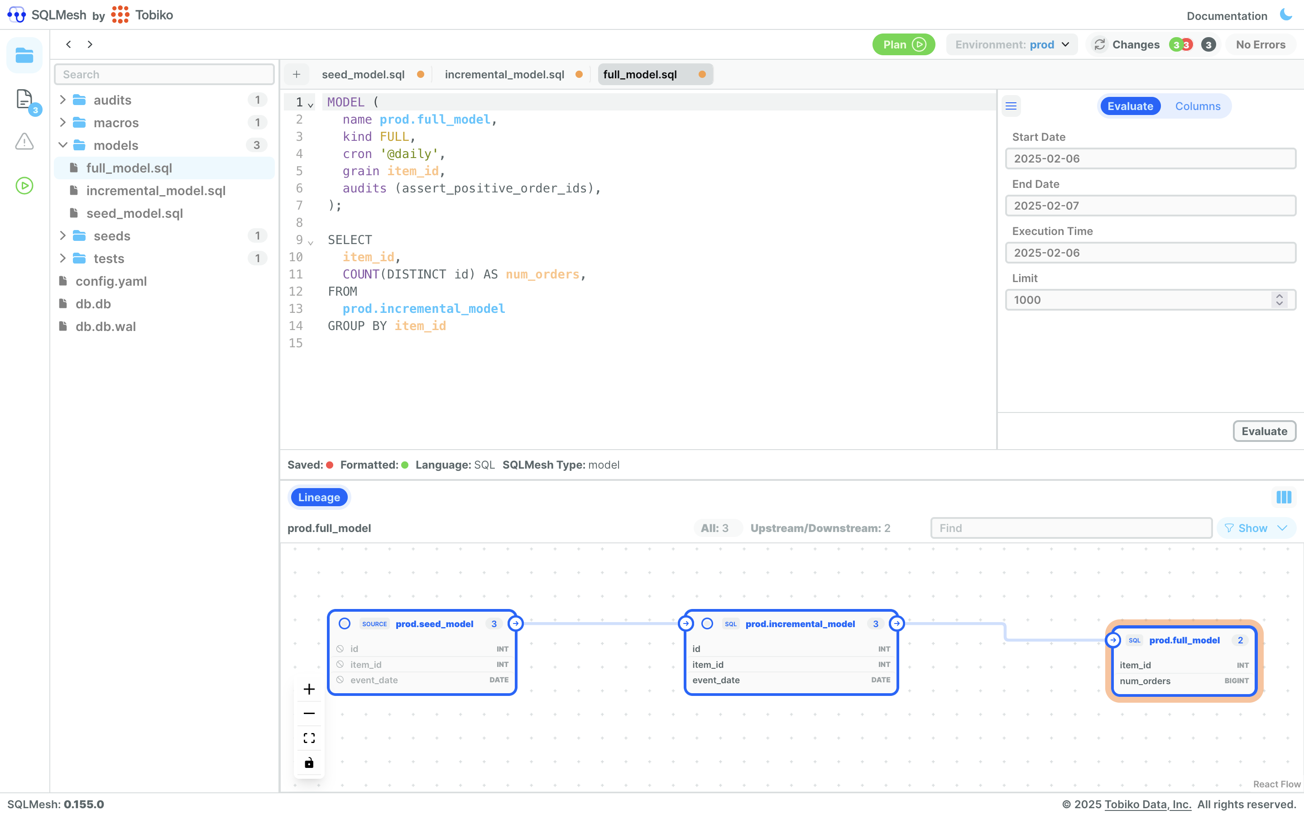The height and width of the screenshot is (815, 1304).
Task: Fold the MODEL block at line 1
Action: (311, 105)
